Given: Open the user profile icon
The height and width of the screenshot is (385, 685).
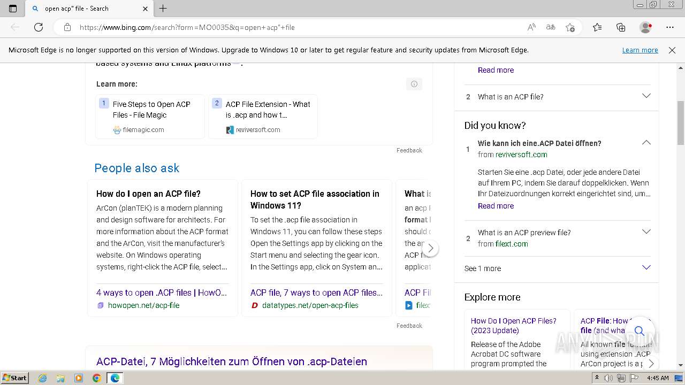Looking at the screenshot, I should click(x=646, y=27).
